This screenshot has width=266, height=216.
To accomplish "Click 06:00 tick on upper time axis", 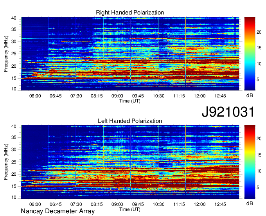I will click(x=35, y=96).
